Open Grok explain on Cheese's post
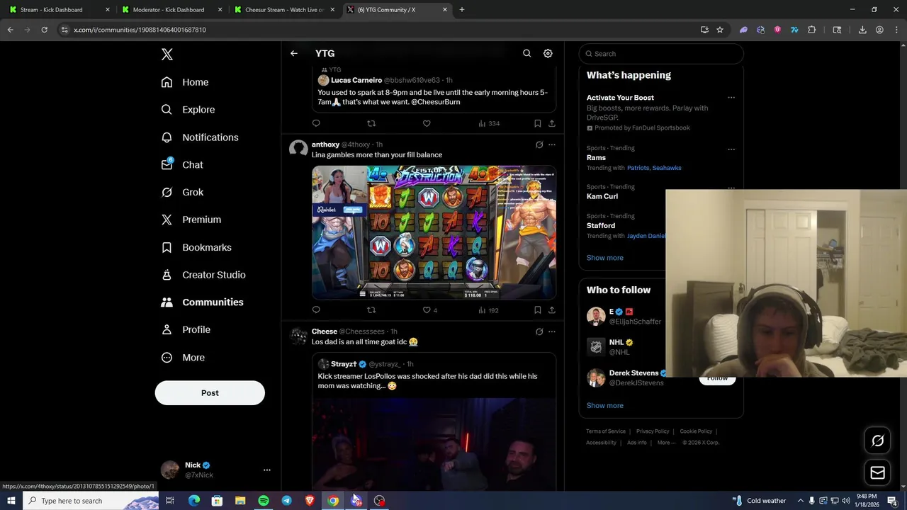This screenshot has width=907, height=510. pyautogui.click(x=539, y=331)
